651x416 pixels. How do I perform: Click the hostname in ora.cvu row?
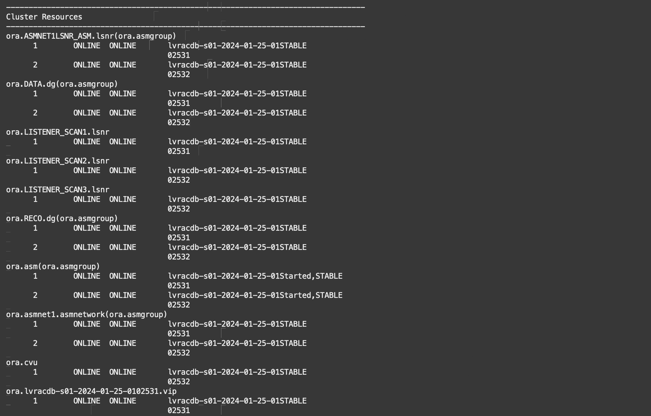(x=224, y=372)
